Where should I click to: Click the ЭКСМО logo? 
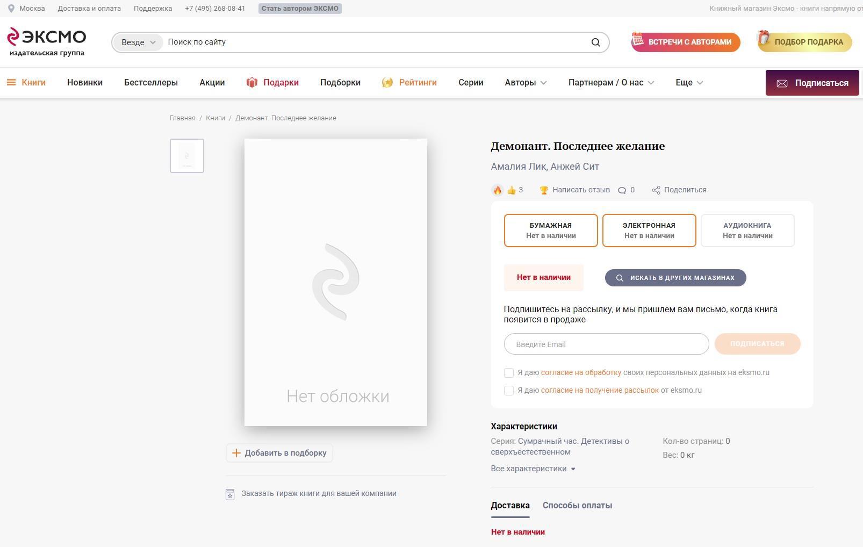46,41
